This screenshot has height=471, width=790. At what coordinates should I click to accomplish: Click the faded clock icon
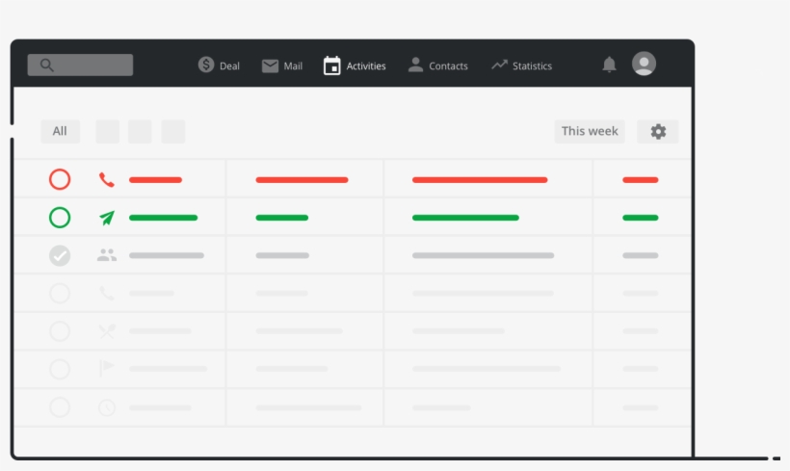[x=107, y=407]
